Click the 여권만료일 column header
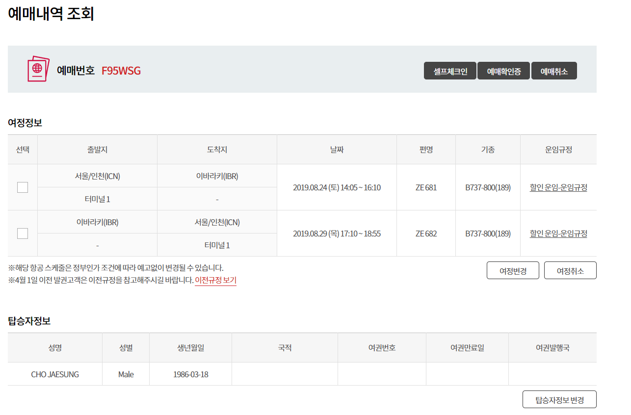 coord(468,348)
